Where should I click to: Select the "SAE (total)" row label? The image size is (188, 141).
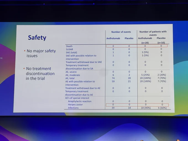click(x=71, y=53)
